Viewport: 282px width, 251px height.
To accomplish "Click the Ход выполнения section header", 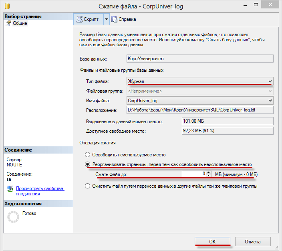I will 38,204.
